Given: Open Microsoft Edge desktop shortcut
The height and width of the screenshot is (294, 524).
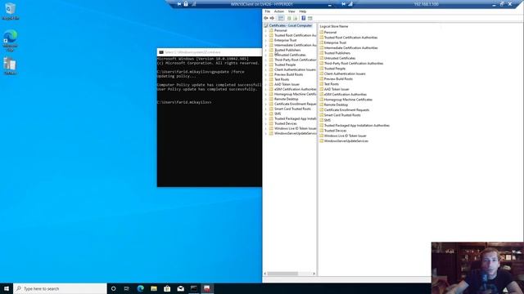Looking at the screenshot, I should click(x=10, y=41).
